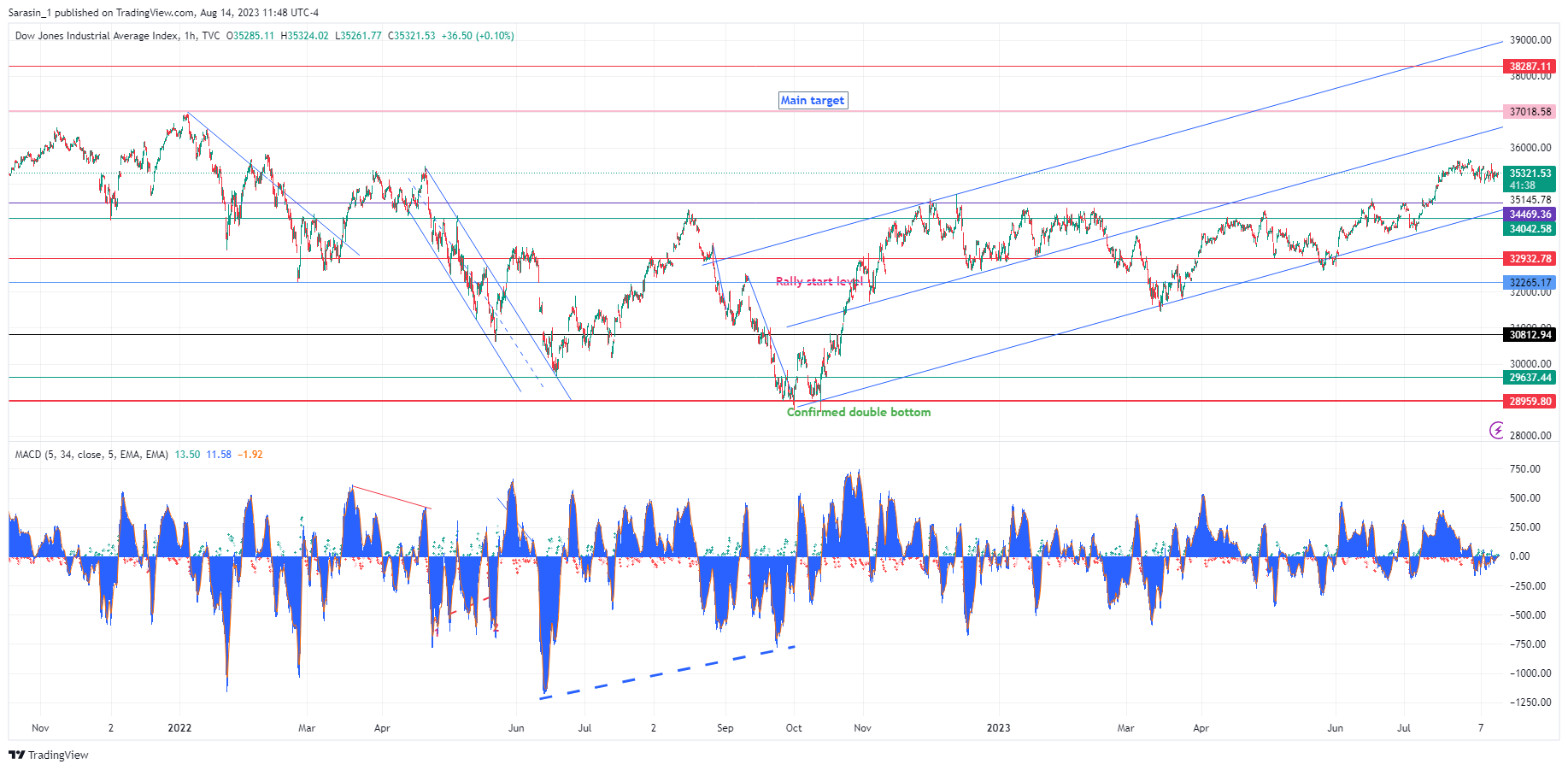Image resolution: width=1568 pixels, height=770 pixels.
Task: Click the black 30812.94 price label
Action: (1530, 335)
